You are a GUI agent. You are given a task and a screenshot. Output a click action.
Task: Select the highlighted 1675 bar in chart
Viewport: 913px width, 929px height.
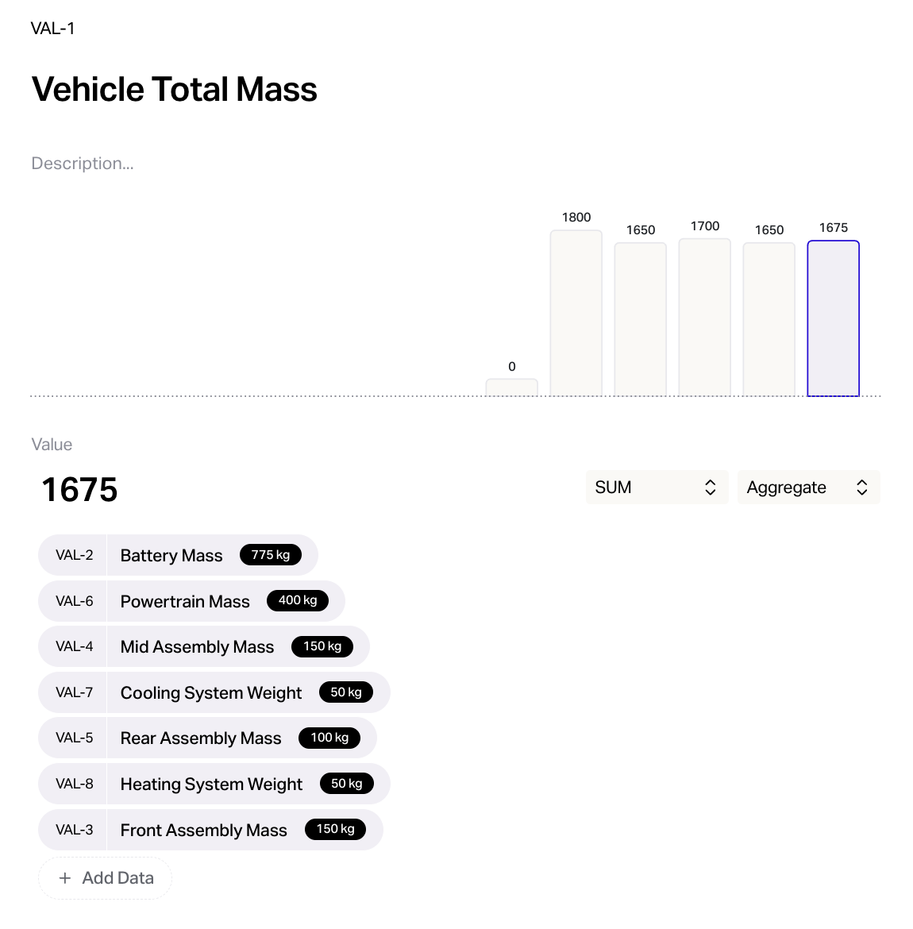point(833,318)
